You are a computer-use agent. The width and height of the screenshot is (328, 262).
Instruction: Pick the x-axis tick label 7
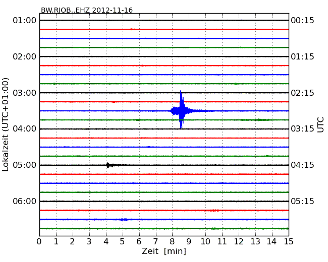click(x=155, y=242)
